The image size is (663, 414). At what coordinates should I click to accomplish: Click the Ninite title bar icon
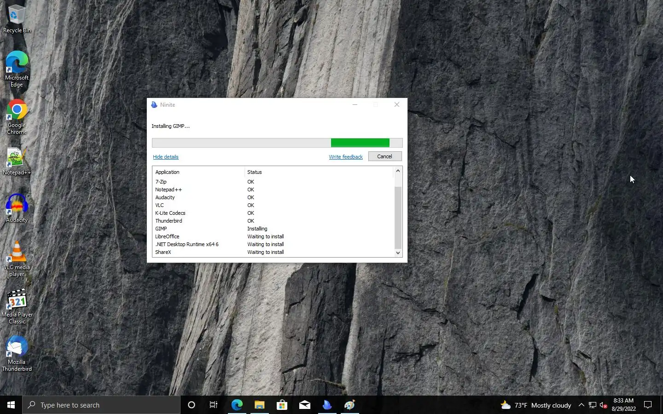154,105
